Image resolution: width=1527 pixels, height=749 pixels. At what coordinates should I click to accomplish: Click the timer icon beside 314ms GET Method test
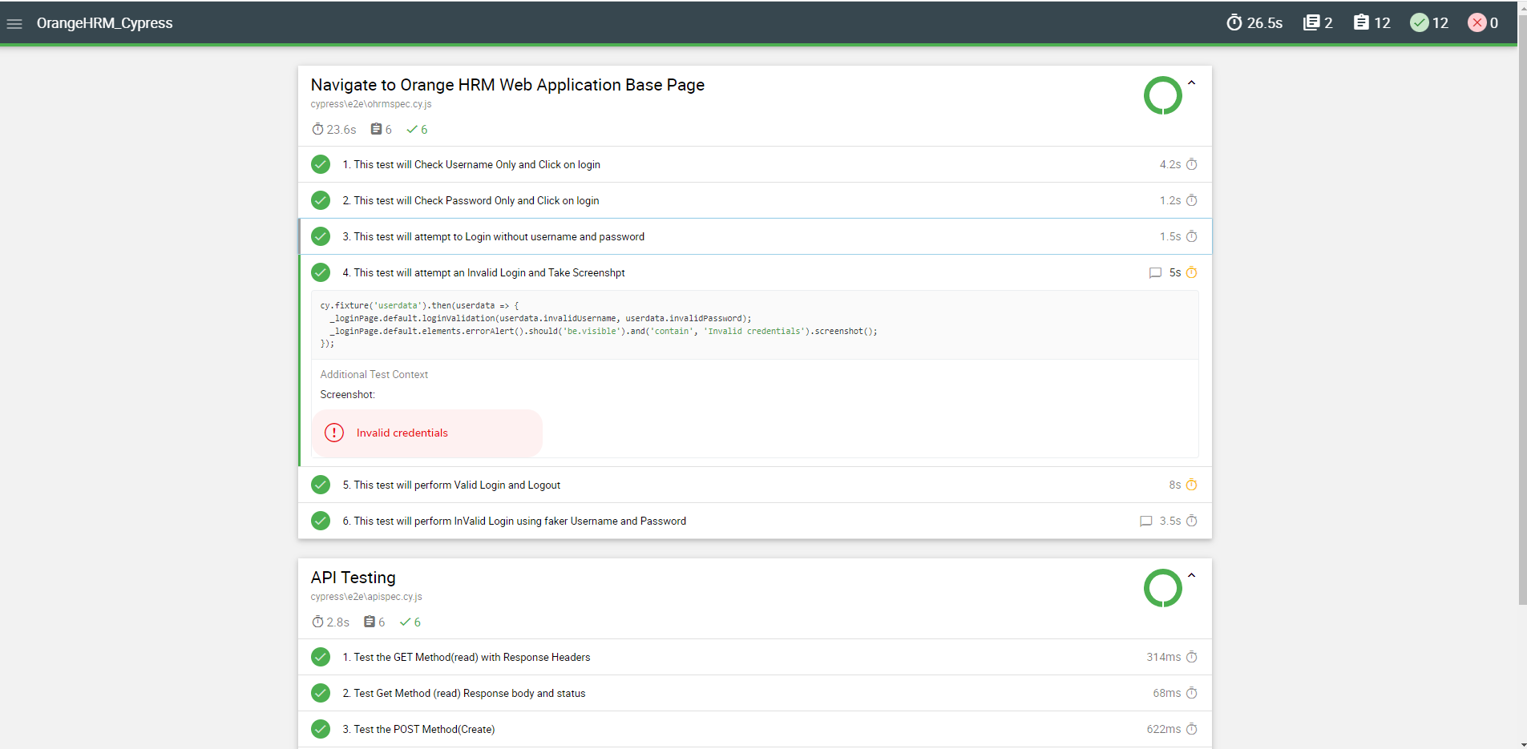[x=1192, y=657]
